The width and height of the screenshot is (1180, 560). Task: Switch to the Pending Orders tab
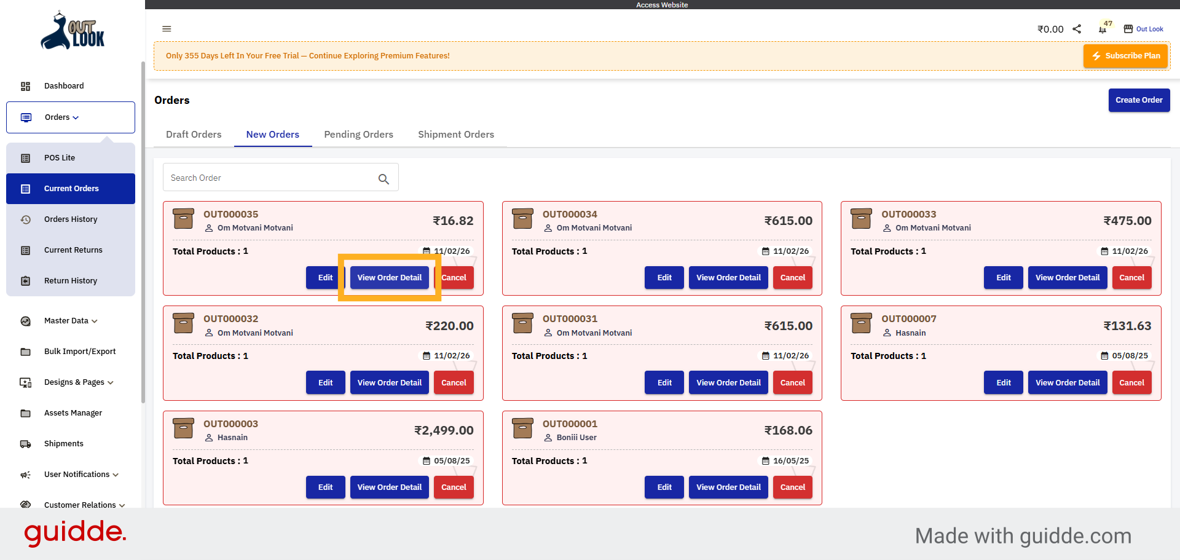pyautogui.click(x=358, y=135)
